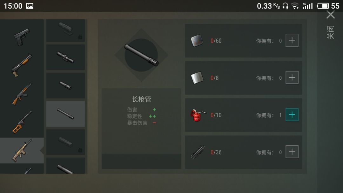
Task: Select the tan SCAR assault rifle
Action: [x=22, y=150]
